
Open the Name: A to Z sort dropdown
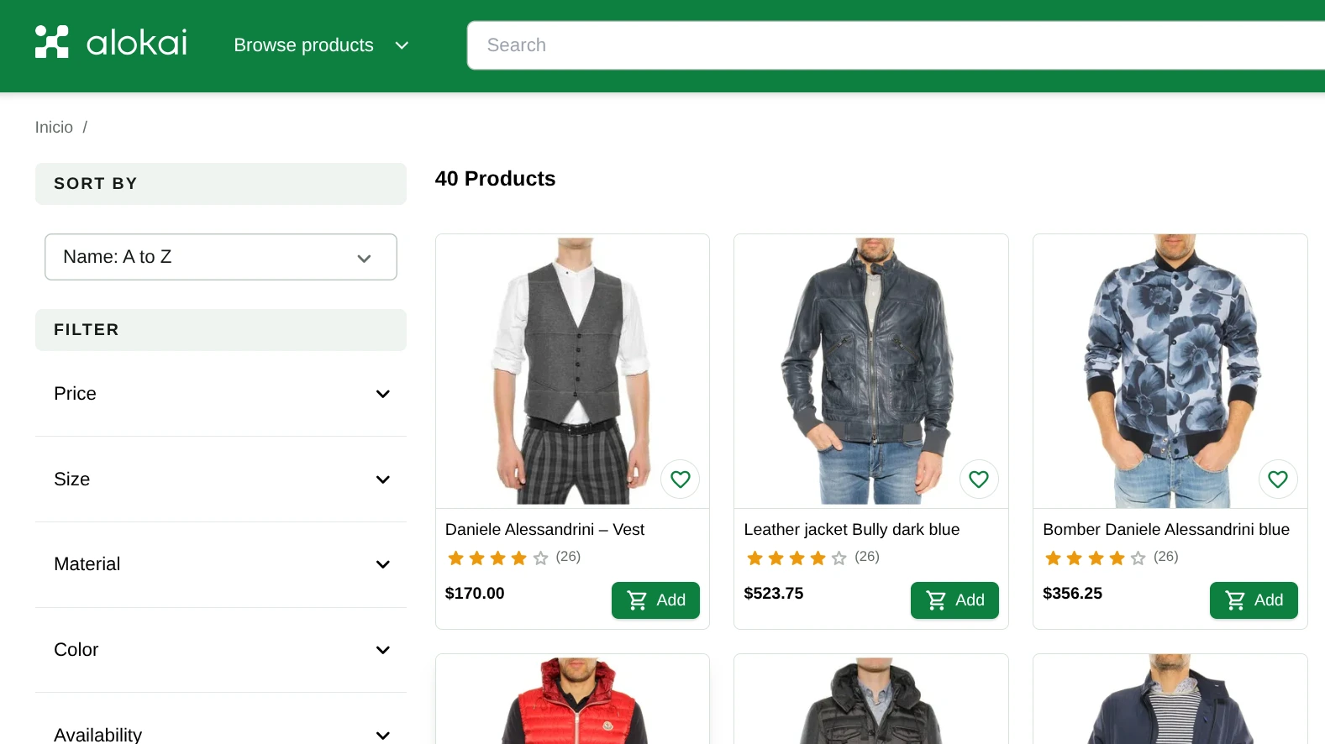(220, 257)
